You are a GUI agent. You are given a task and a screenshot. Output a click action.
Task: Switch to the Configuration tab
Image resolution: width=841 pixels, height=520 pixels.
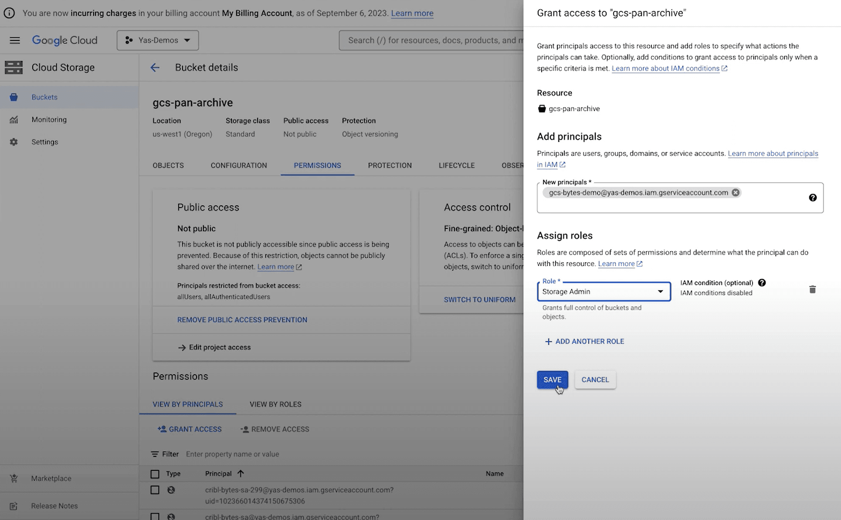pyautogui.click(x=238, y=165)
